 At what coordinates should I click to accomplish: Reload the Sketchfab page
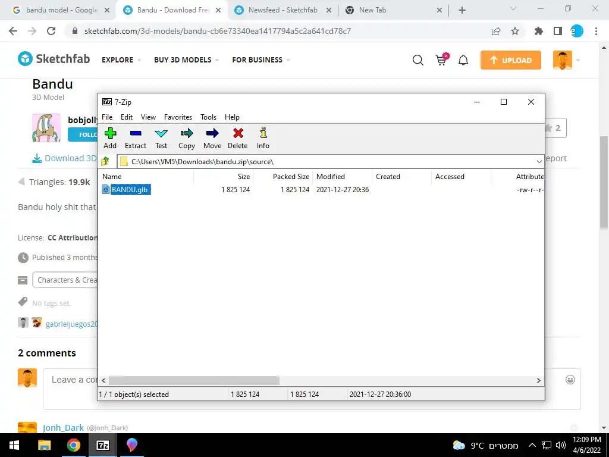(x=51, y=31)
